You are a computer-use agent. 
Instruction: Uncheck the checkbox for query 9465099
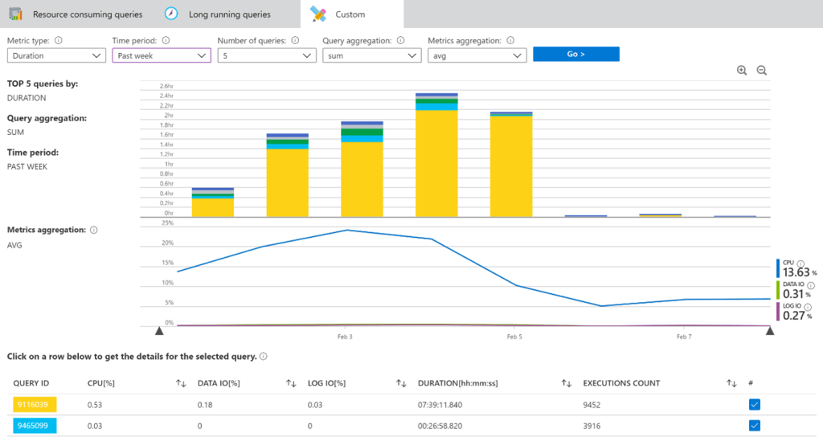(754, 426)
